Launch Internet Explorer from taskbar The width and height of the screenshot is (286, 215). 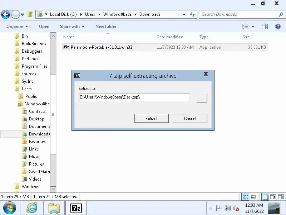coord(32,208)
